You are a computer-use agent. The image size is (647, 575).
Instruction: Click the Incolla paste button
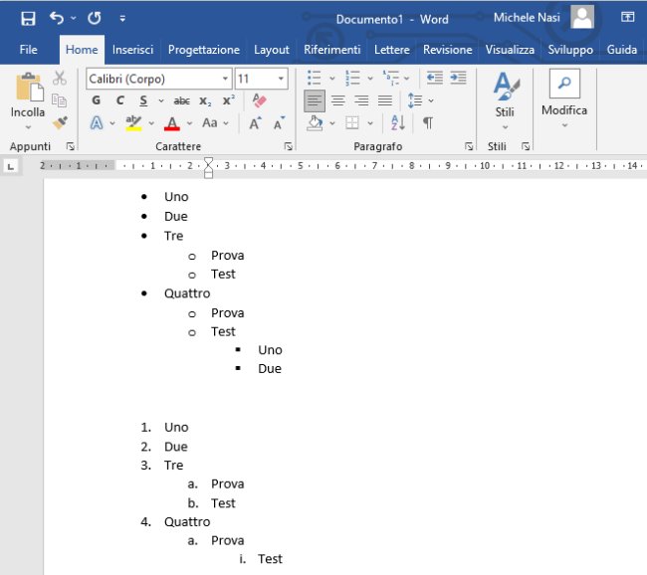click(28, 101)
